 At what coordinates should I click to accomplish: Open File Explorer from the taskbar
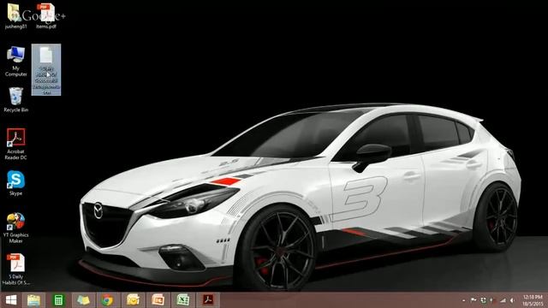tap(34, 300)
